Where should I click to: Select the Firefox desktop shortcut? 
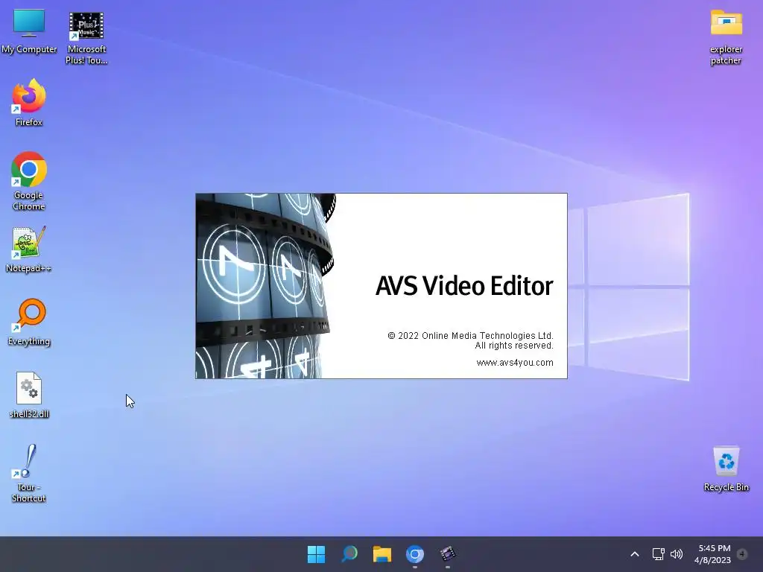[x=29, y=103]
